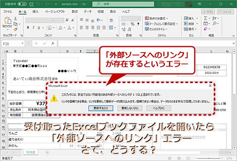Switch to the View tab
237x161 pixels.
(x=113, y=12)
